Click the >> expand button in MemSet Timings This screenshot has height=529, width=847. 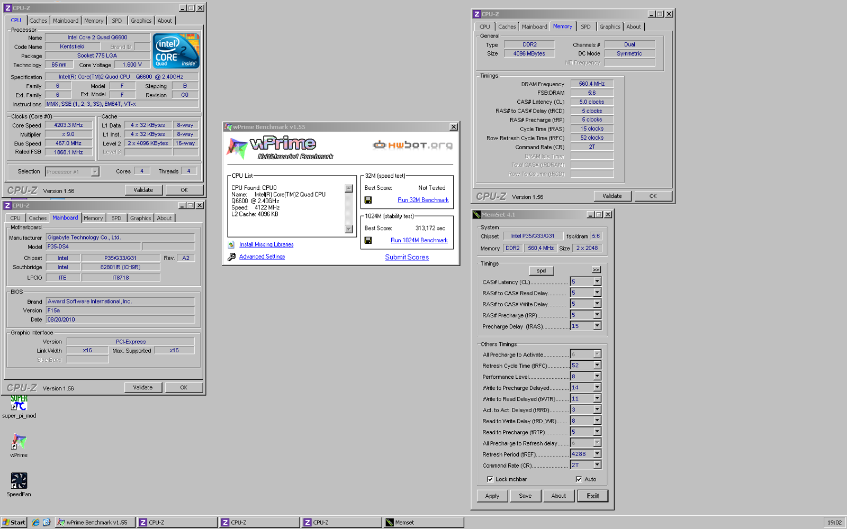(x=596, y=270)
